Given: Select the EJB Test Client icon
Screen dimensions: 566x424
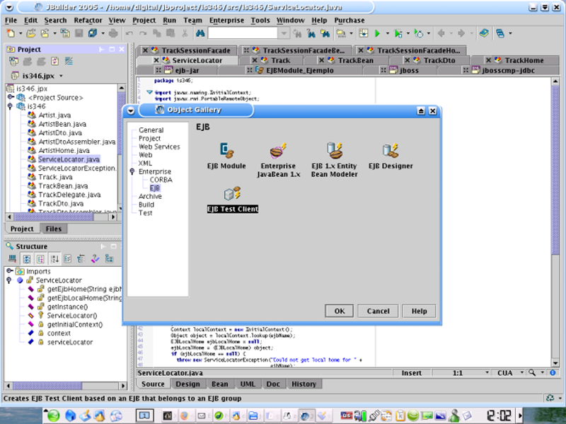Looking at the screenshot, I should tap(232, 193).
